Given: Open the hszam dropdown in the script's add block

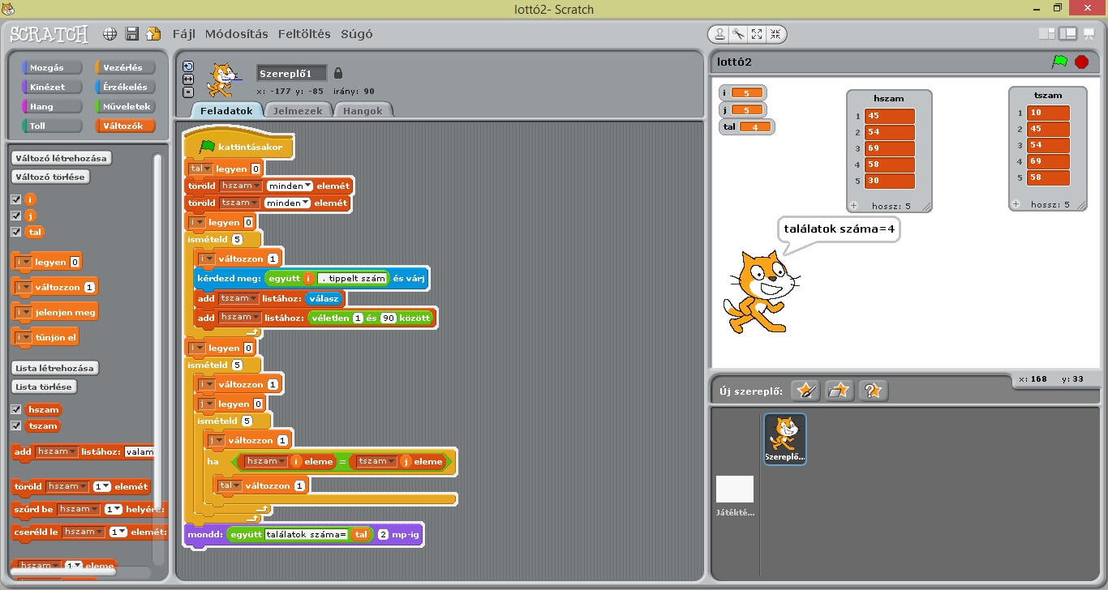Looking at the screenshot, I should click(240, 318).
